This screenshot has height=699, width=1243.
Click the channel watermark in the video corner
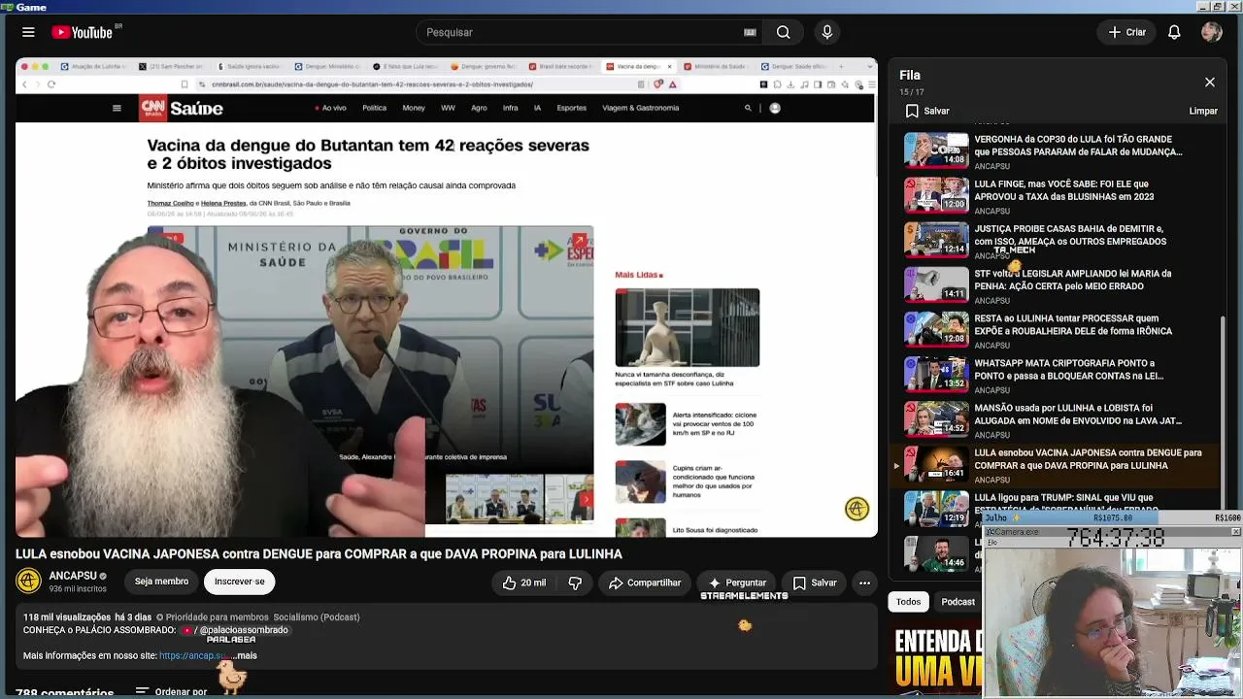coord(857,509)
